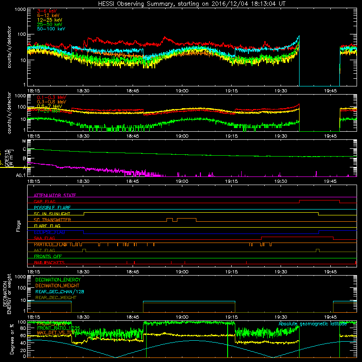
Task: Select the yellow 12-25 keV legend label
Action: (x=49, y=20)
